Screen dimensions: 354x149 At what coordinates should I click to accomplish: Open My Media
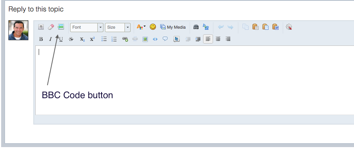coord(173,27)
